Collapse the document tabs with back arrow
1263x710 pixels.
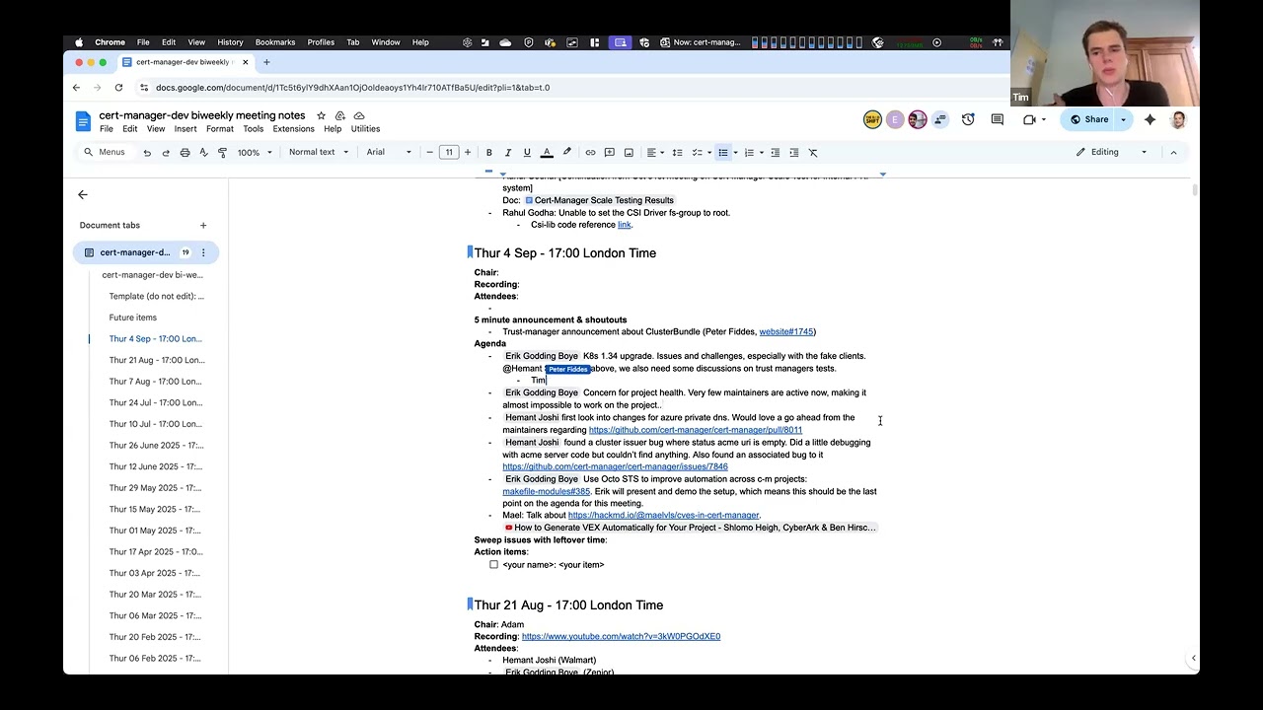point(83,195)
